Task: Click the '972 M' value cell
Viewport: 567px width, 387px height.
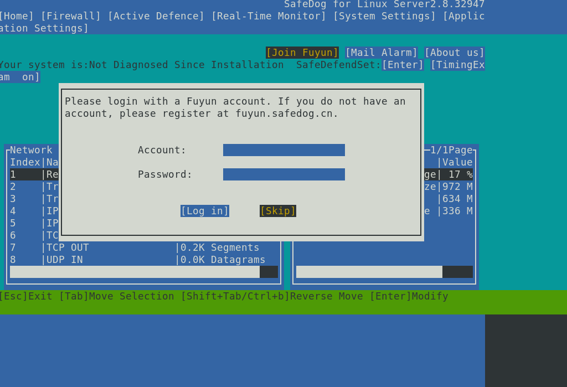Action: (457, 187)
